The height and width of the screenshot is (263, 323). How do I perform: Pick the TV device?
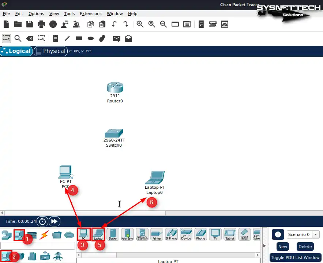coord(215,234)
